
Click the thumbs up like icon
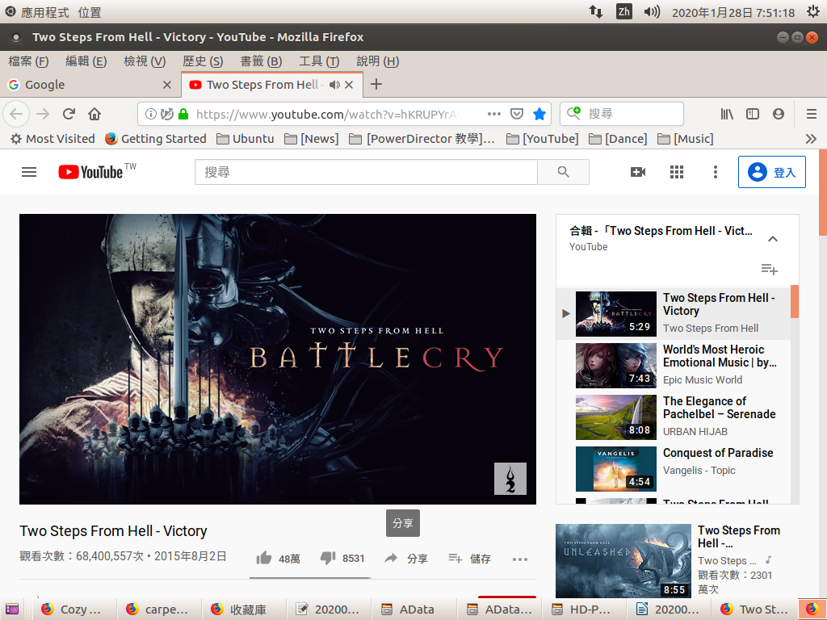pos(263,558)
